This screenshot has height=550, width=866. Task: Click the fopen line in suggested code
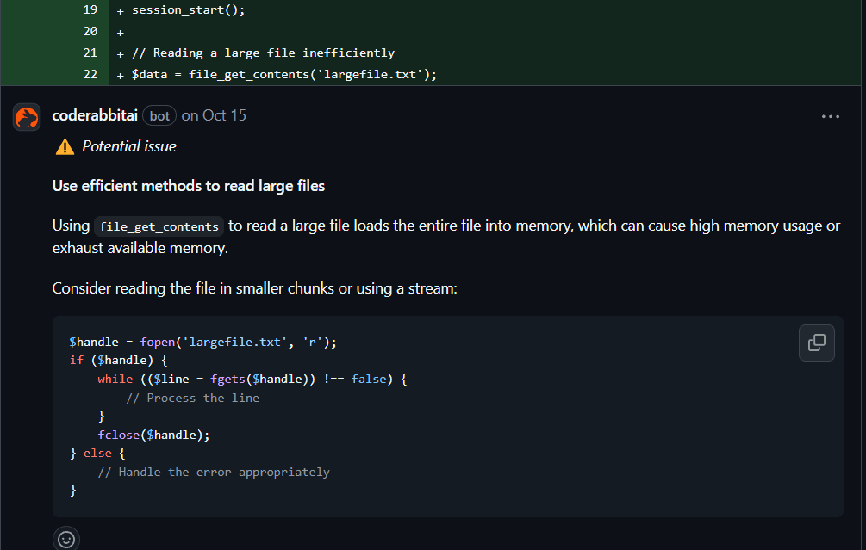point(202,342)
